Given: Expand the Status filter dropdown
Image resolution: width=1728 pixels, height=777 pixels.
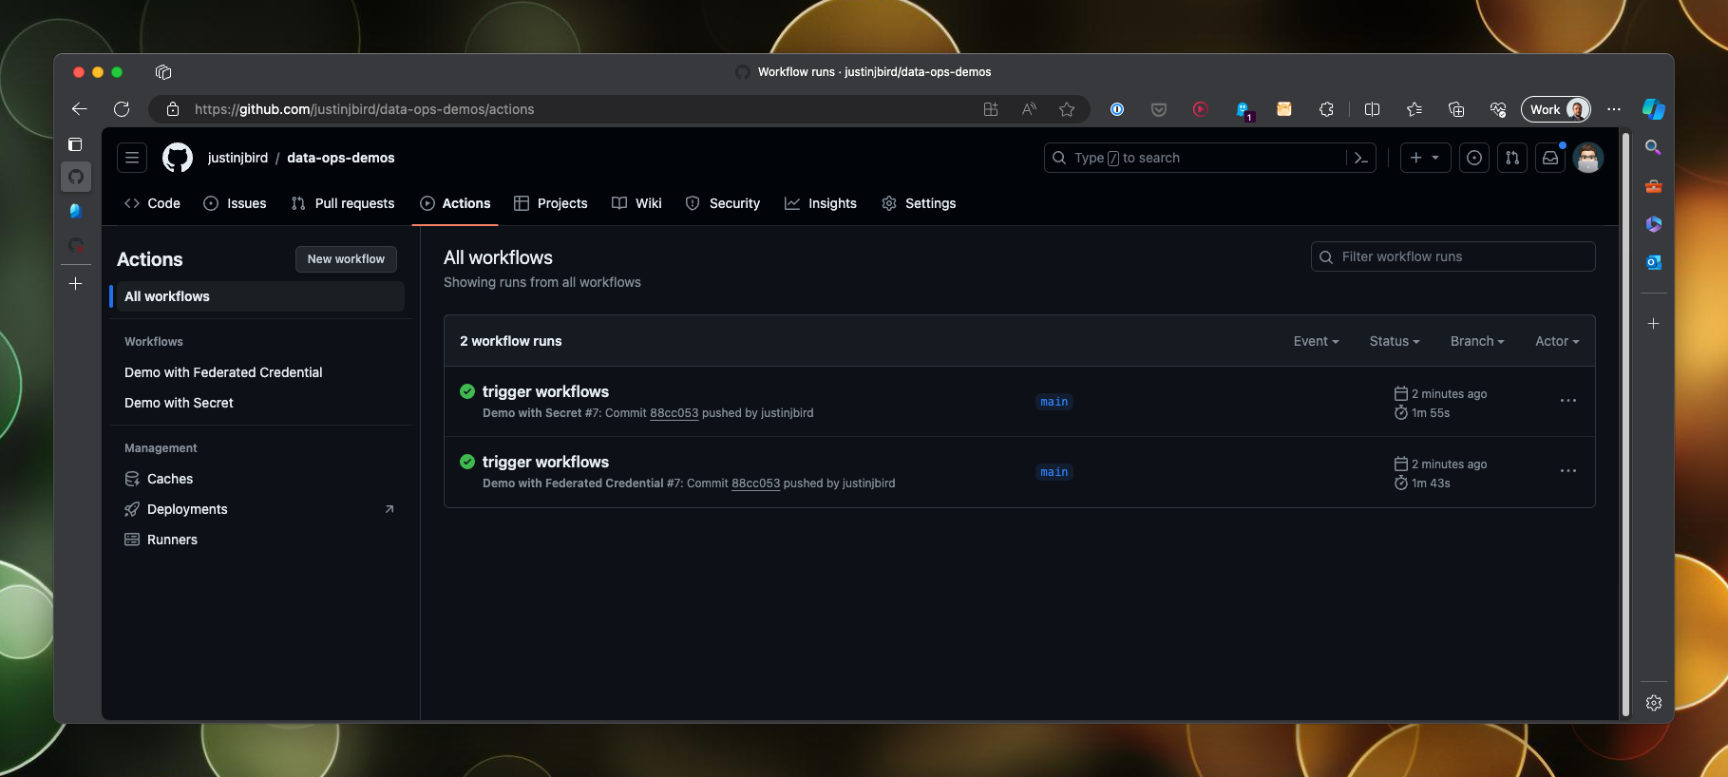Looking at the screenshot, I should tap(1395, 341).
